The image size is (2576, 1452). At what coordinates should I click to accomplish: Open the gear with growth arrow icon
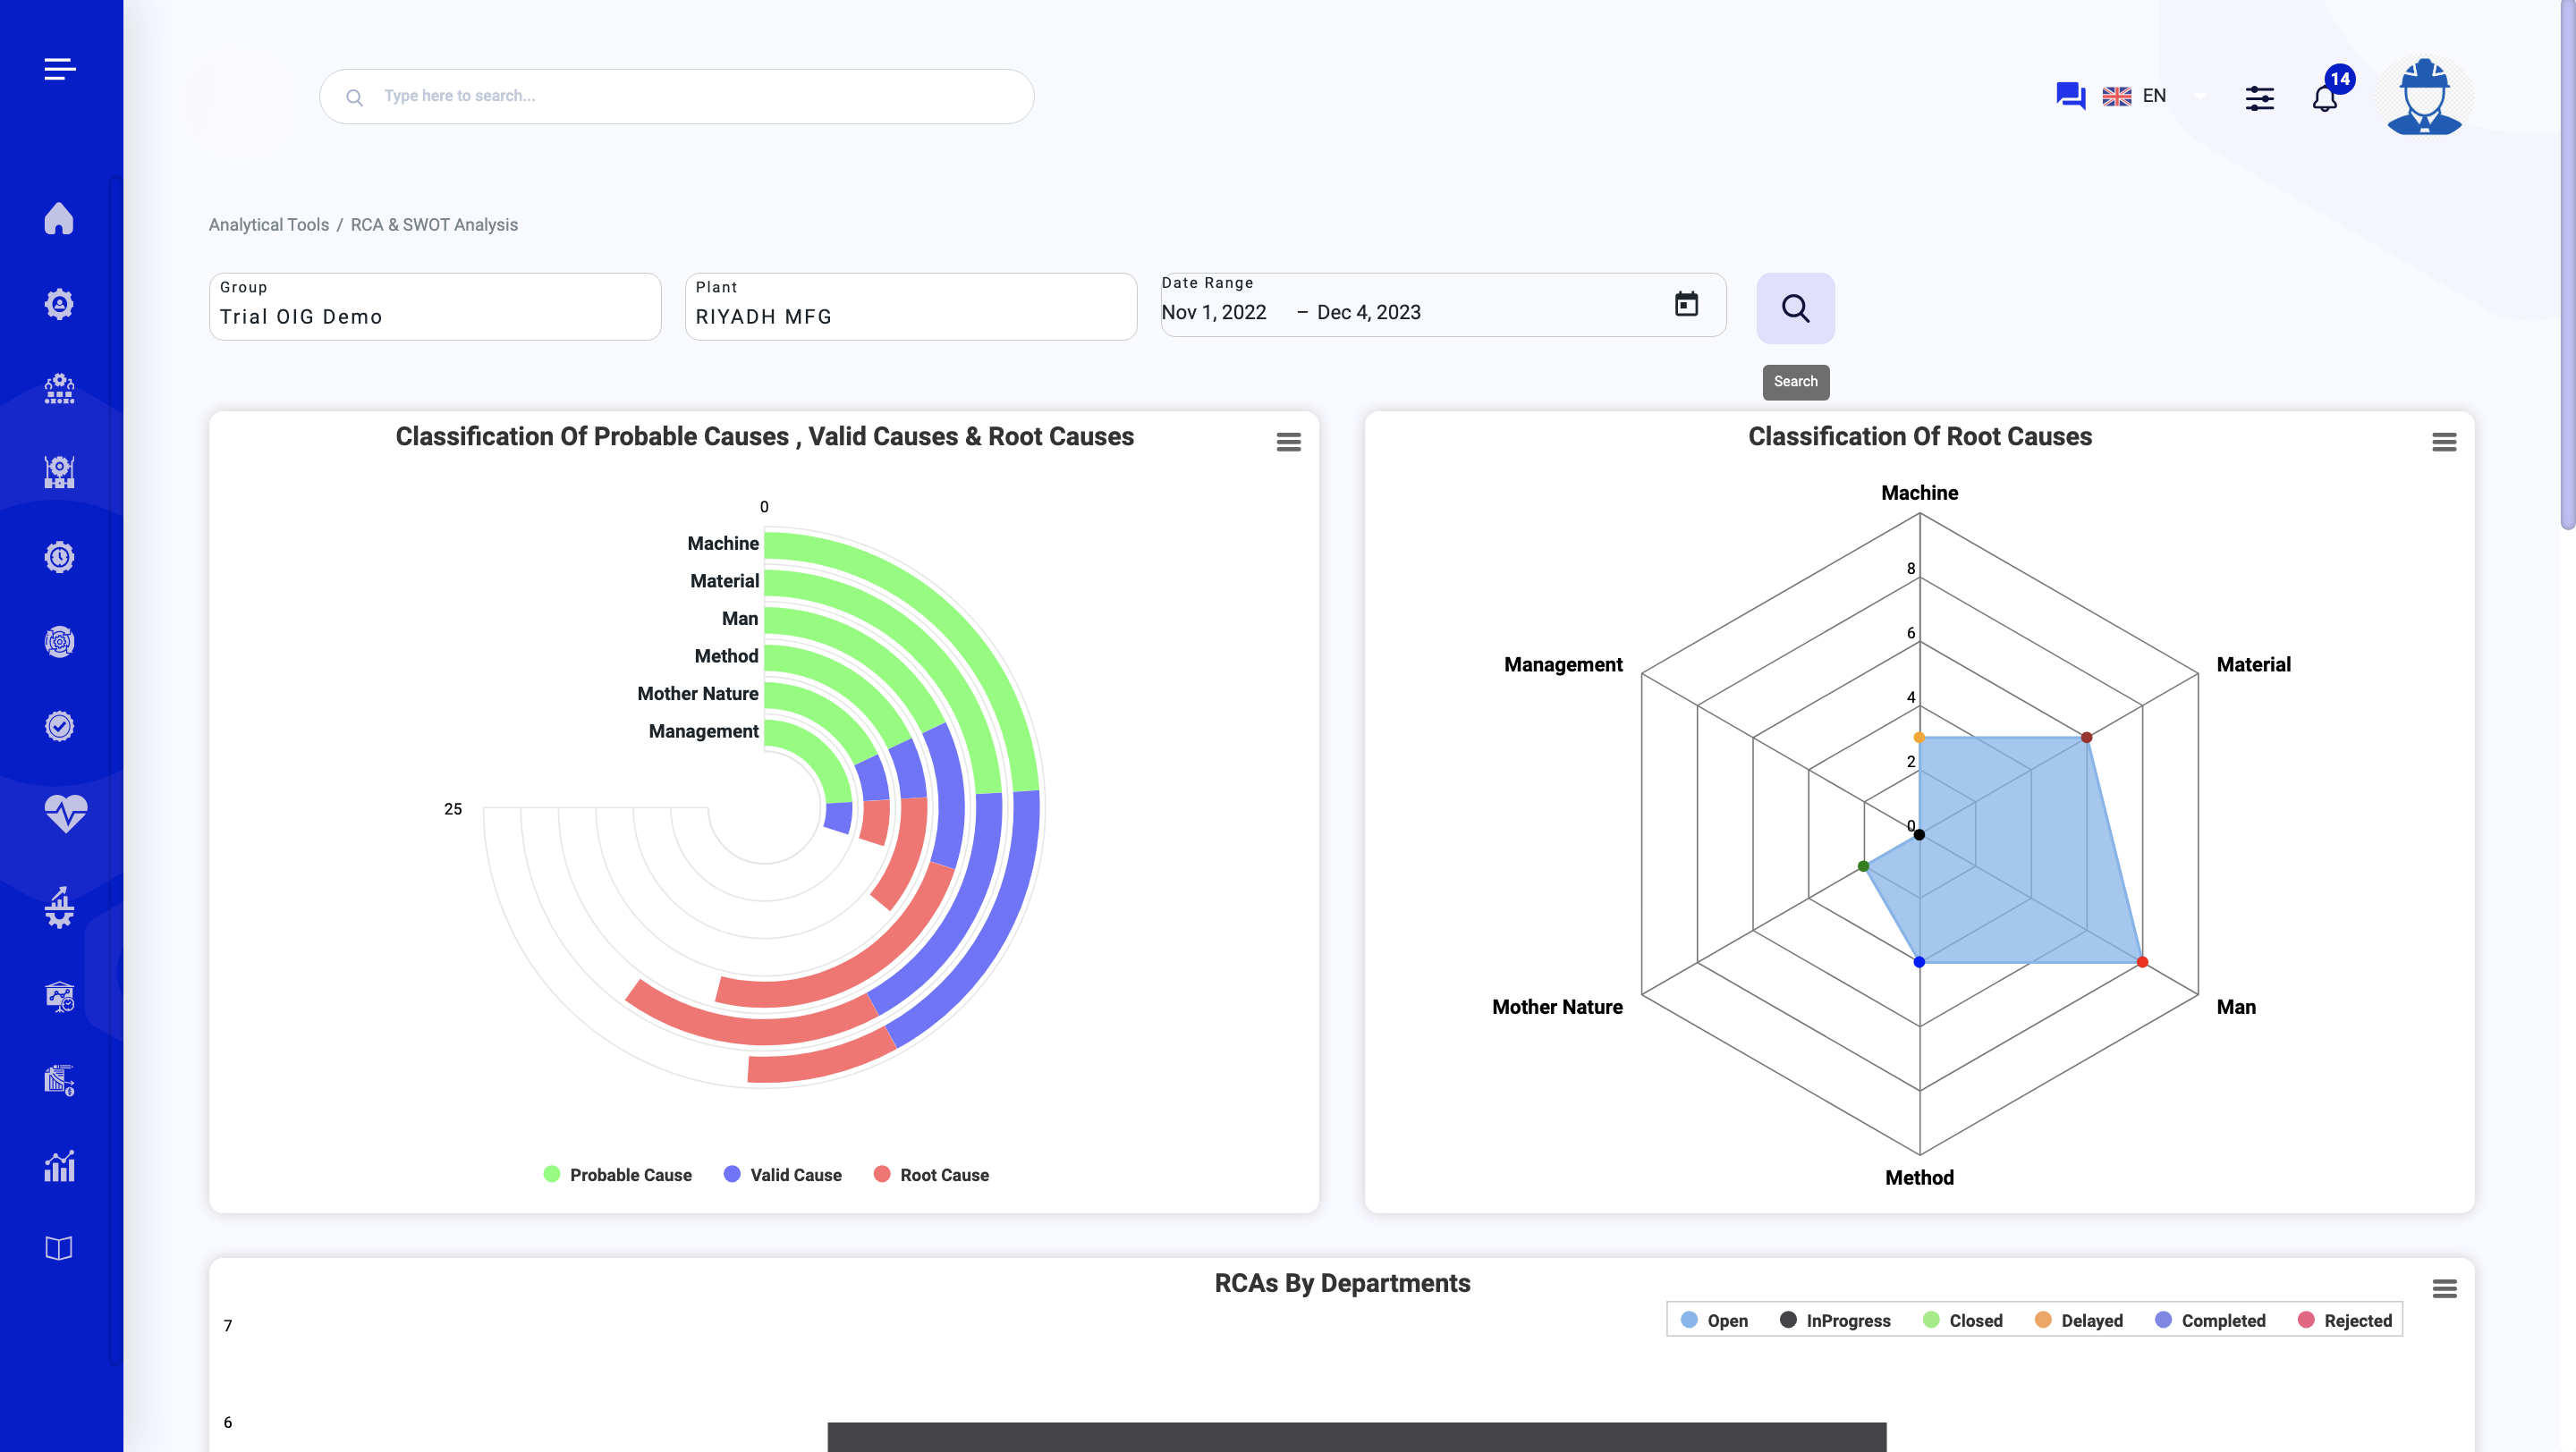pos(59,908)
